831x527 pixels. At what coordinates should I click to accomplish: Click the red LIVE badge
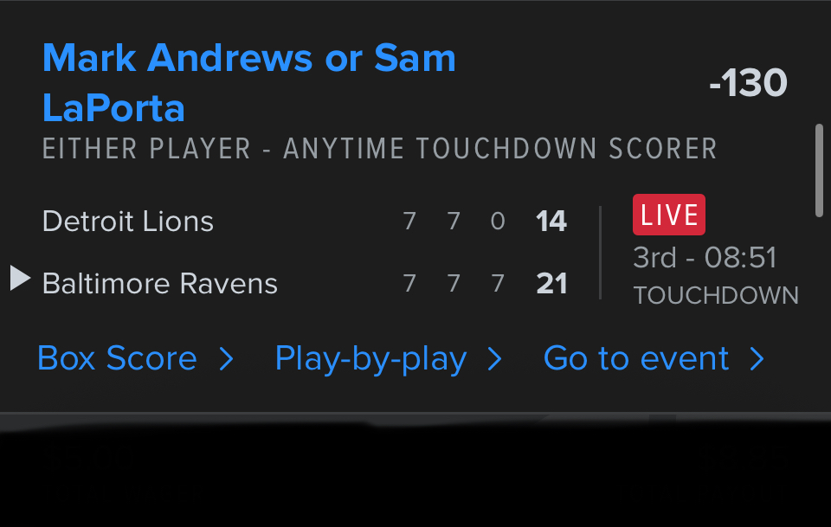tap(669, 215)
